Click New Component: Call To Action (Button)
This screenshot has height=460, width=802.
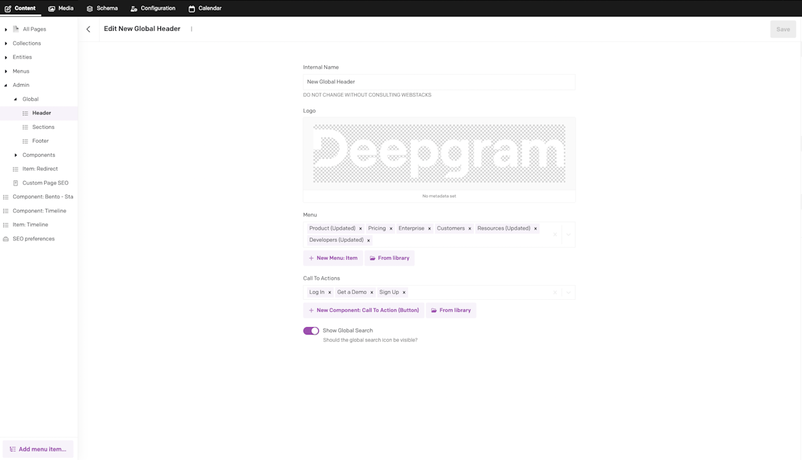(x=364, y=310)
